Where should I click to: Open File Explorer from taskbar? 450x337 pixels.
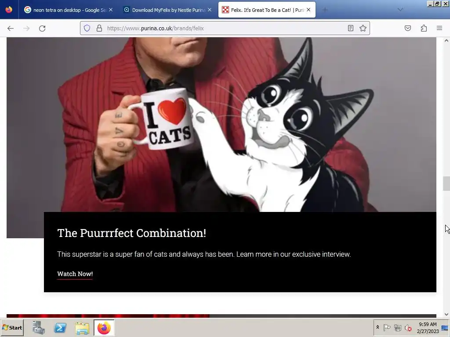point(82,328)
